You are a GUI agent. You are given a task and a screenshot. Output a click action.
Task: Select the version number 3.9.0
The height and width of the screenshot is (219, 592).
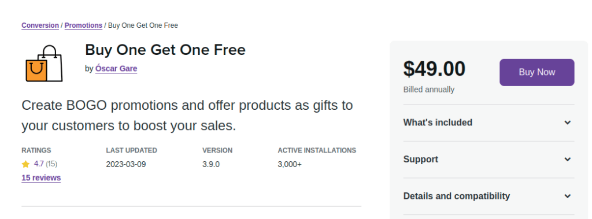coord(211,164)
